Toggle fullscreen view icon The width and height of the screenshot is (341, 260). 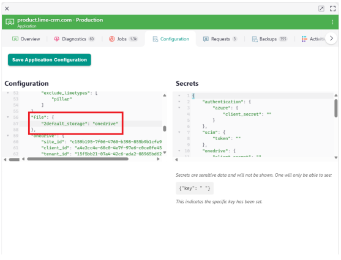pos(332,9)
